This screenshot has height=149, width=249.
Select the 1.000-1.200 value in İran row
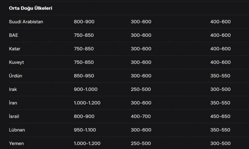point(87,103)
